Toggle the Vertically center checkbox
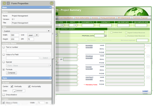Viewport: 153px width, 106px height. [12, 86]
